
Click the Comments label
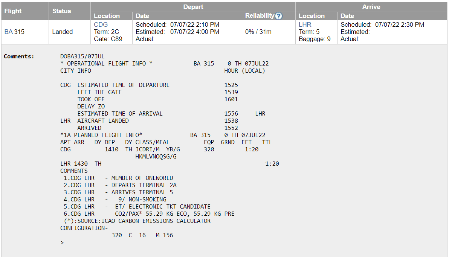point(19,56)
